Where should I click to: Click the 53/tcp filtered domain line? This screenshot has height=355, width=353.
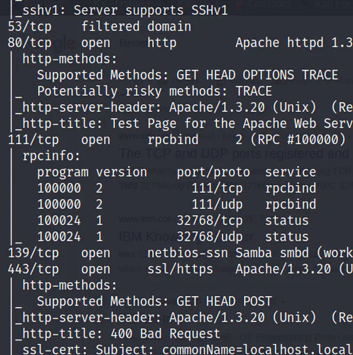point(99,26)
